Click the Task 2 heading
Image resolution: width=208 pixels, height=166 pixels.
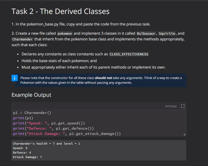60,11
